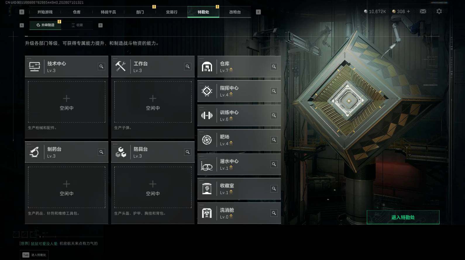The width and height of the screenshot is (465, 260).
Task: Open the 特战干员 tab
Action: [x=108, y=12]
